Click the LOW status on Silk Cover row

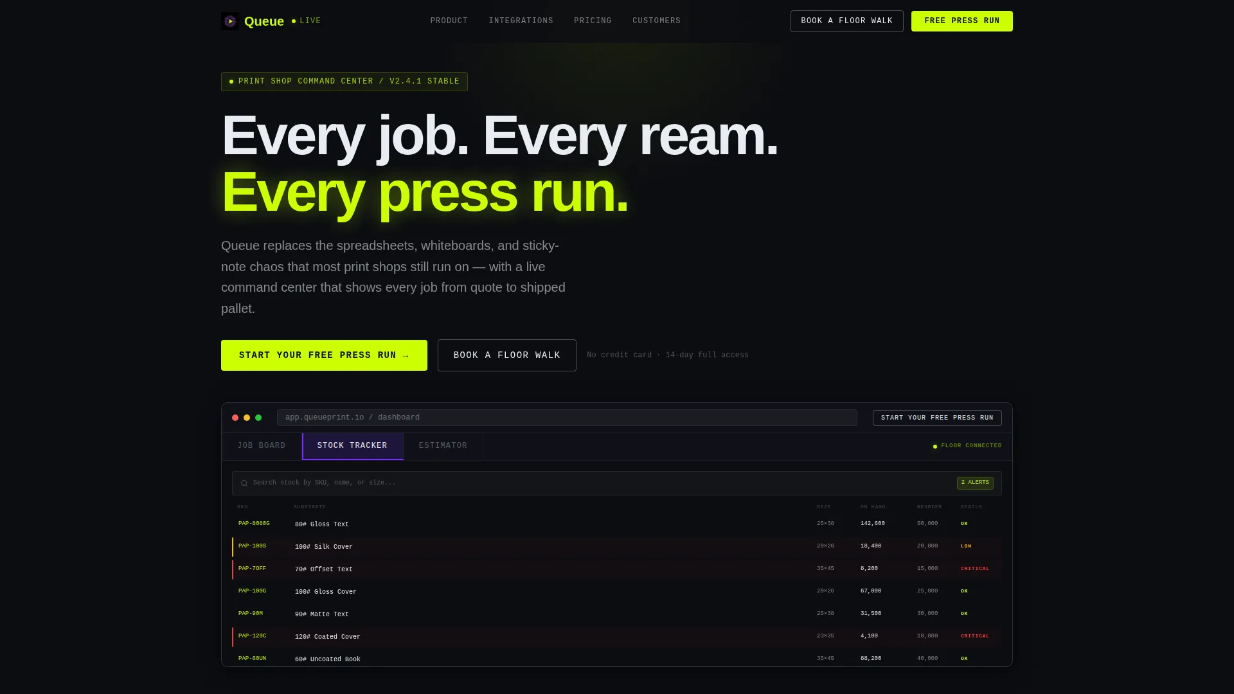[x=966, y=546]
